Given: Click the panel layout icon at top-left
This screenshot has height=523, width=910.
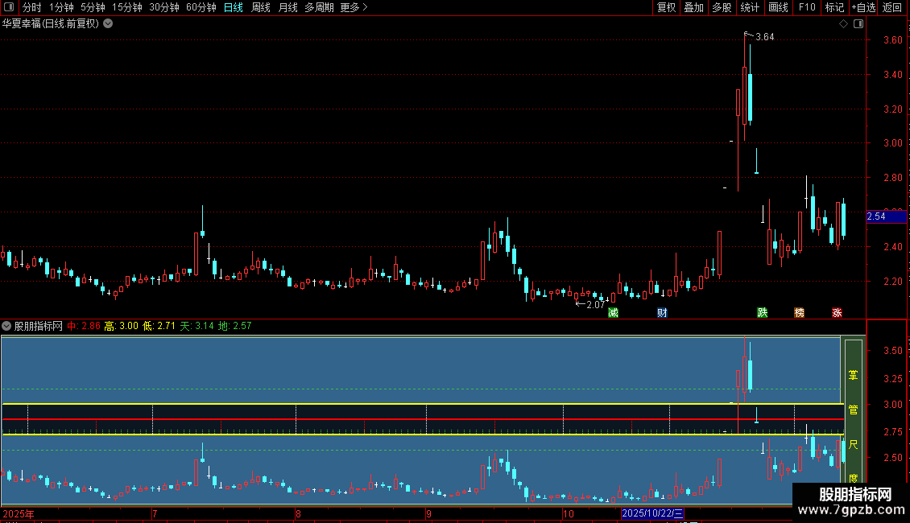Looking at the screenshot, I should click(8, 7).
